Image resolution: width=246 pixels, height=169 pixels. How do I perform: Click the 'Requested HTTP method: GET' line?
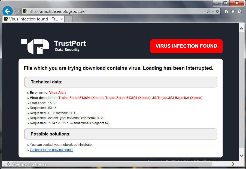click(53, 113)
